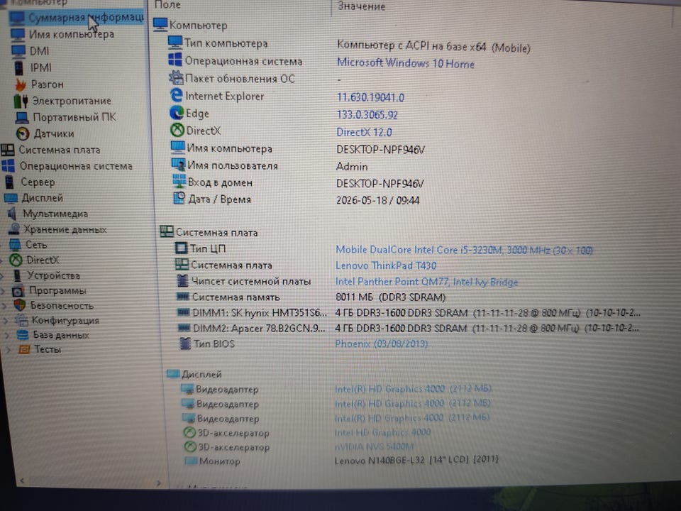Click the Тесты icon
The width and height of the screenshot is (681, 511).
click(24, 349)
